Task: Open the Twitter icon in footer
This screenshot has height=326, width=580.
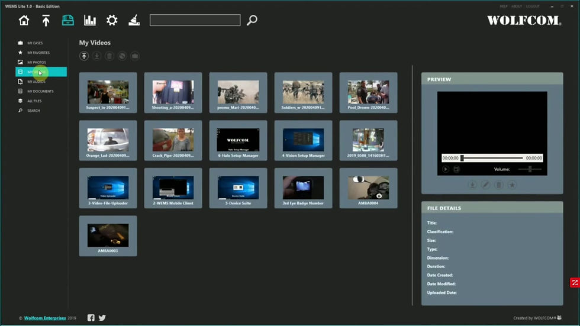Action: pyautogui.click(x=102, y=318)
